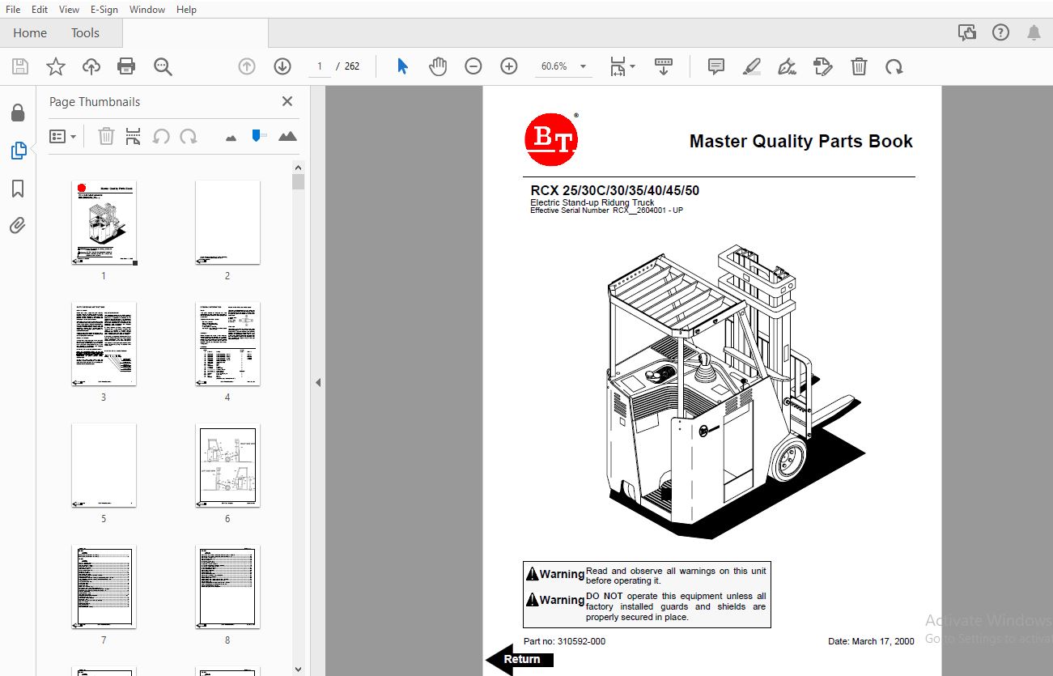Rotate pages clockwise in the thumbnails panel
The image size is (1053, 676).
tap(189, 137)
